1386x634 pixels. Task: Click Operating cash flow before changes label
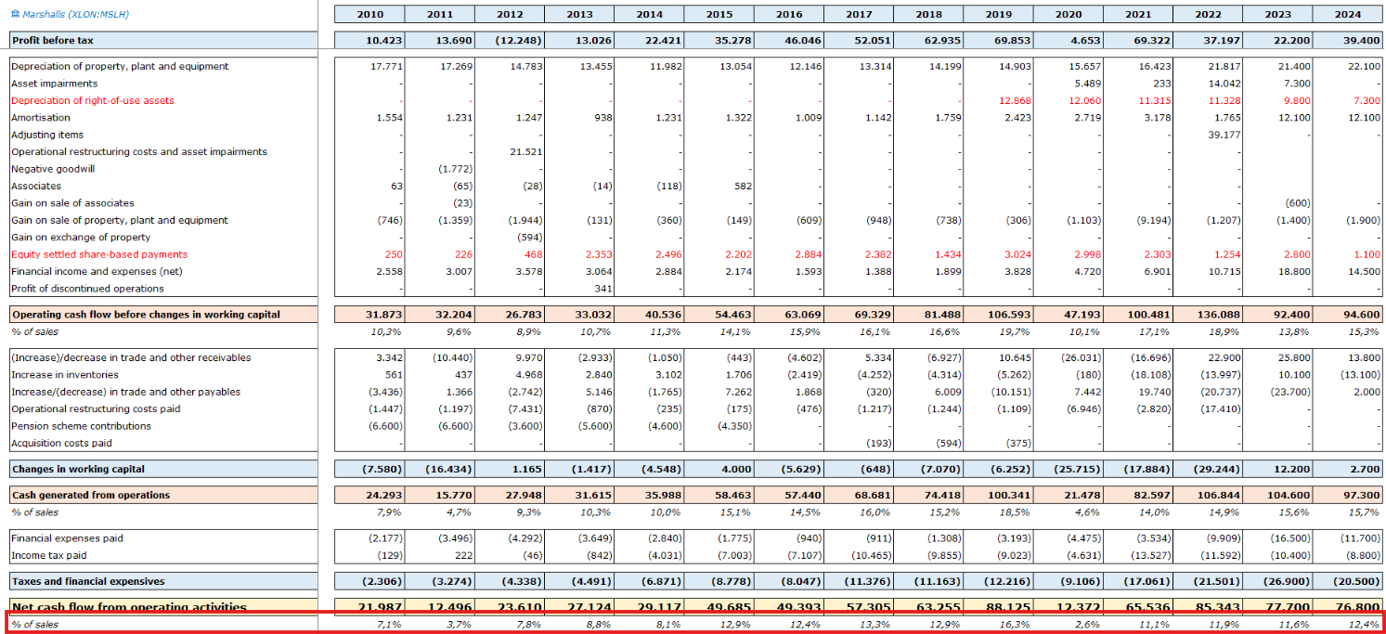(146, 315)
